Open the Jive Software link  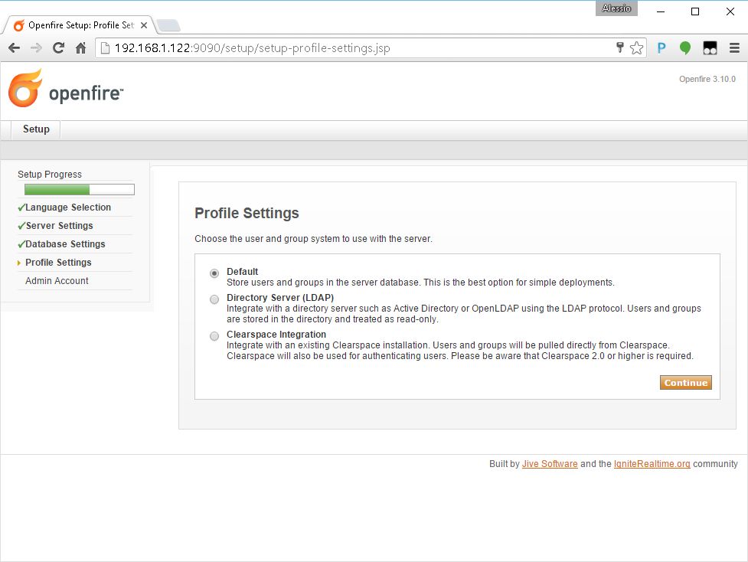[550, 464]
